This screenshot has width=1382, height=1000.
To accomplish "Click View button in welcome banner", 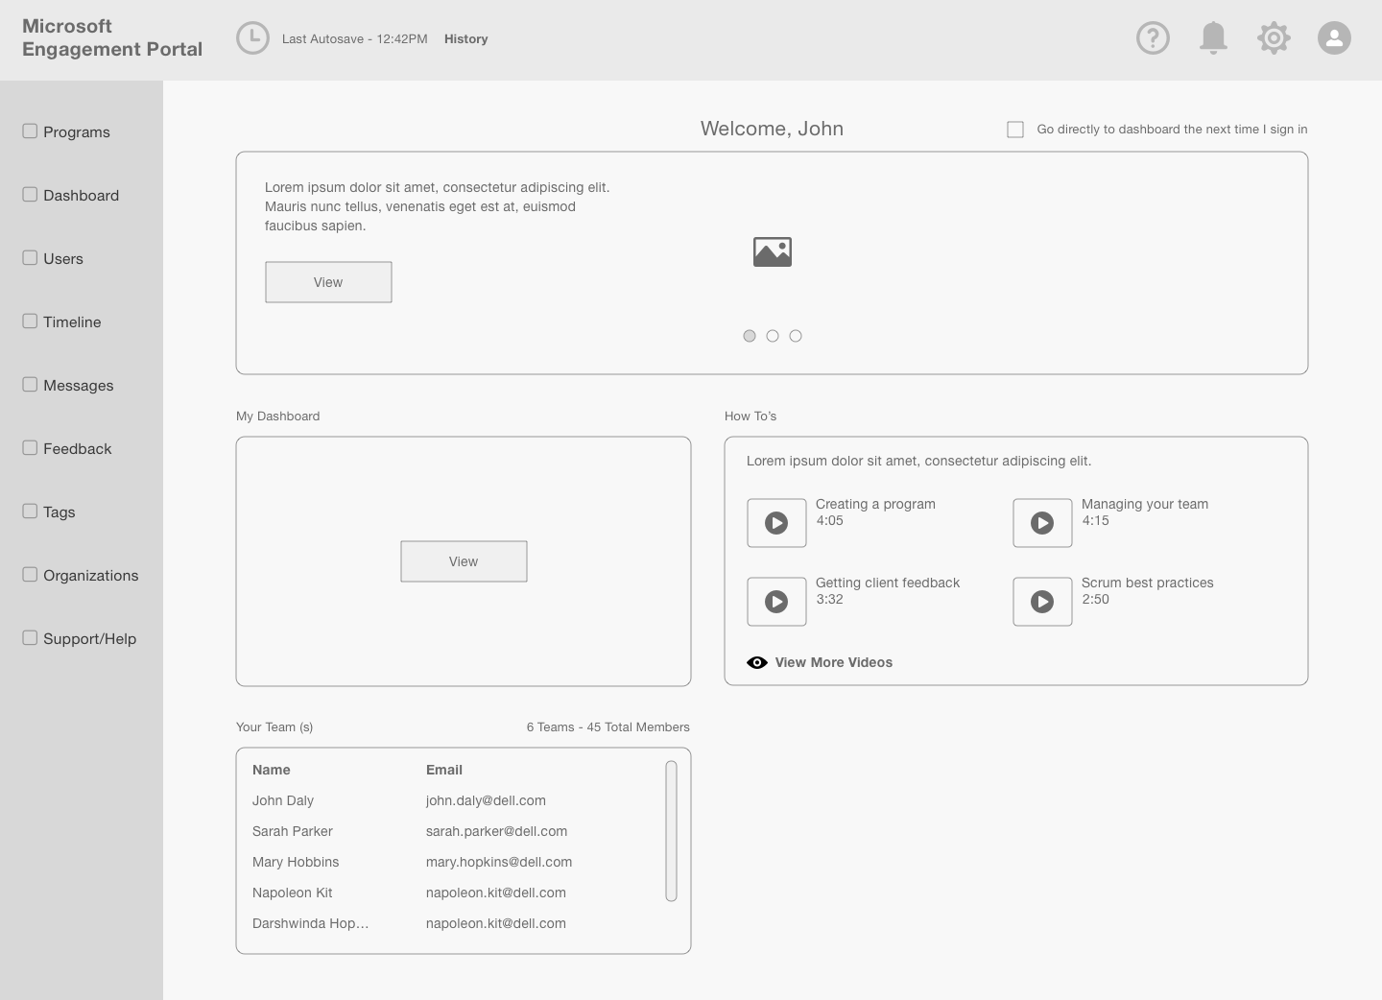I will [328, 282].
